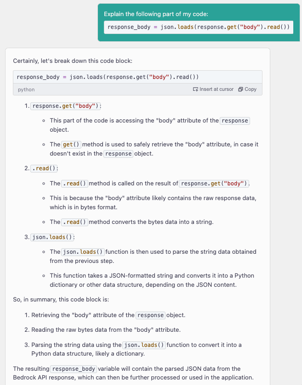This screenshot has height=385, width=302.
Task: Click the 'python' language label
Action: [x=26, y=89]
